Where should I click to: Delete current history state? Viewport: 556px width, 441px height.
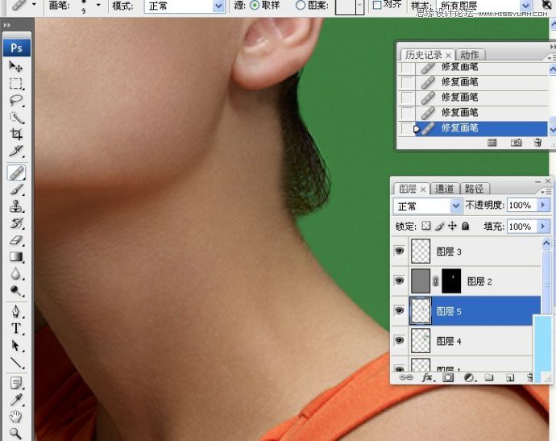click(x=538, y=143)
